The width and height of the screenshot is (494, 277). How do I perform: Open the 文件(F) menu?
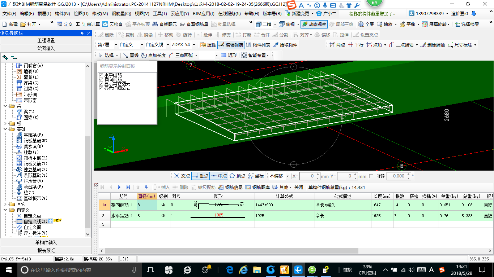[x=9, y=14]
